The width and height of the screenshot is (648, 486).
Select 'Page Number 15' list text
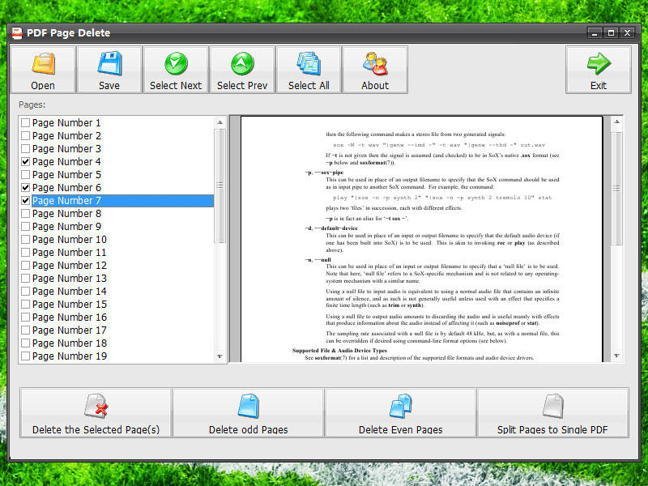(x=70, y=305)
